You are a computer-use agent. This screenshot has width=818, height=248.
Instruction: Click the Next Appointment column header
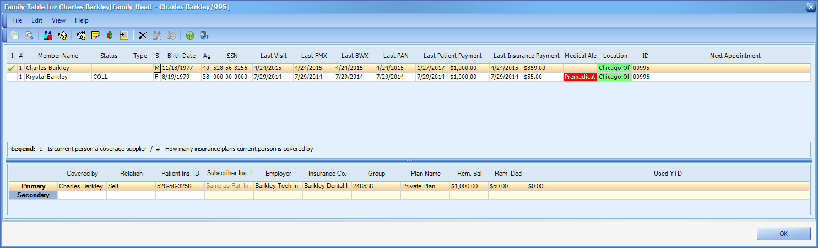click(x=735, y=56)
